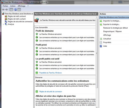The image size is (129, 108).
Task: Click Propriétés text in Actions pane
Action: pos(107,42)
